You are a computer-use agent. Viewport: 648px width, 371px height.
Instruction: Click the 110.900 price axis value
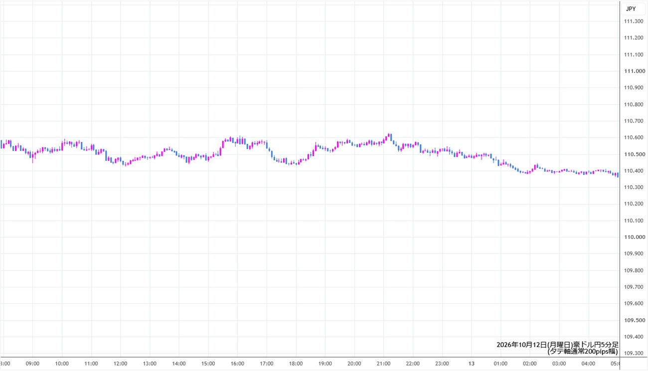coord(633,88)
